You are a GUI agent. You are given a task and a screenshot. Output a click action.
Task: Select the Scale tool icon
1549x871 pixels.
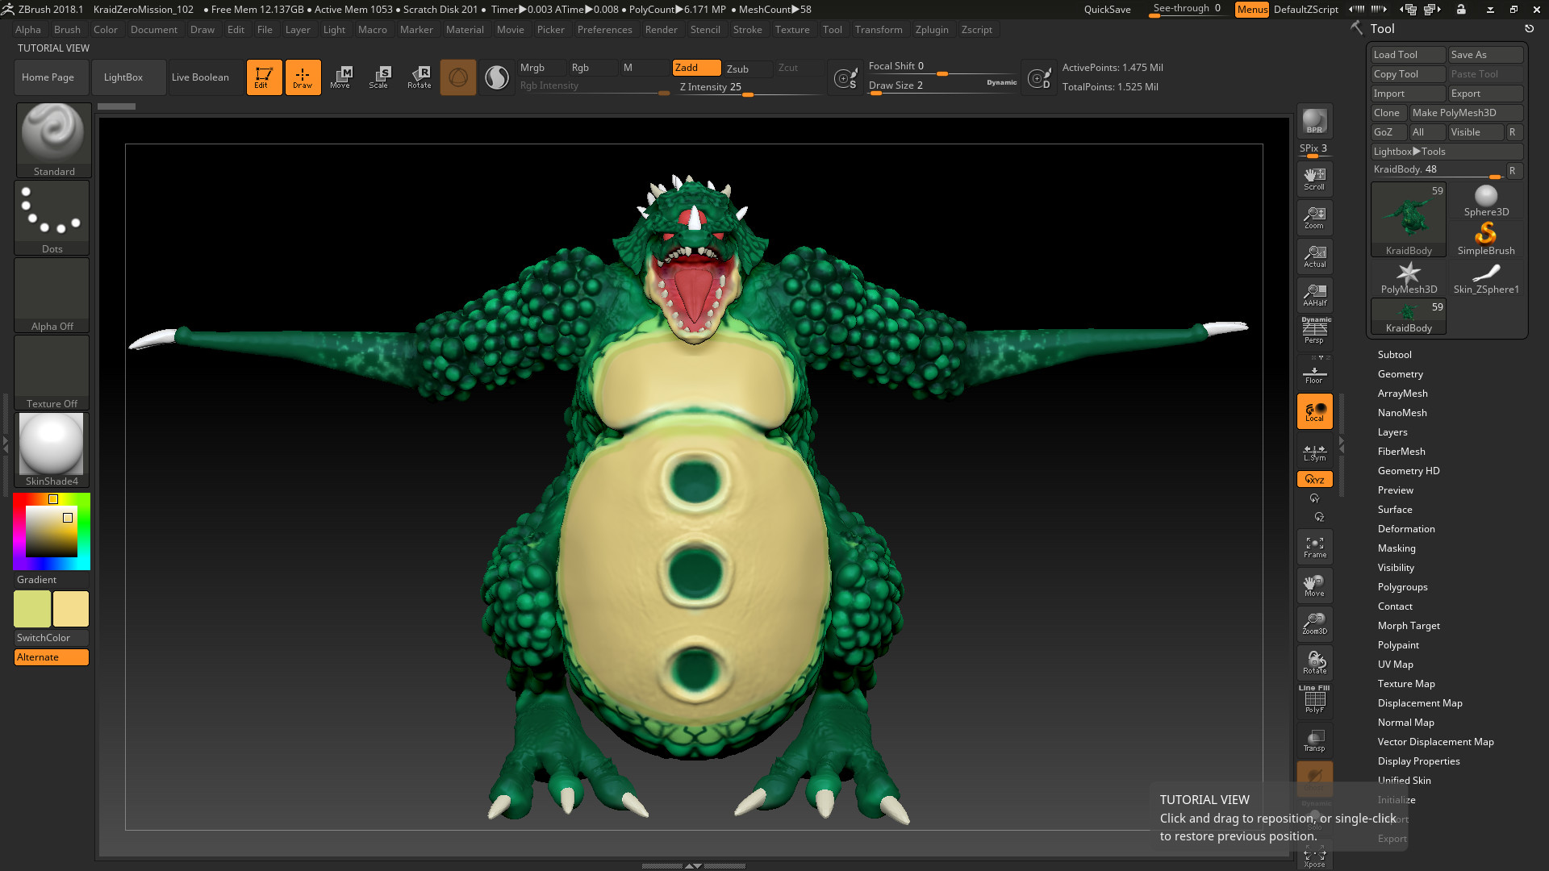(379, 77)
